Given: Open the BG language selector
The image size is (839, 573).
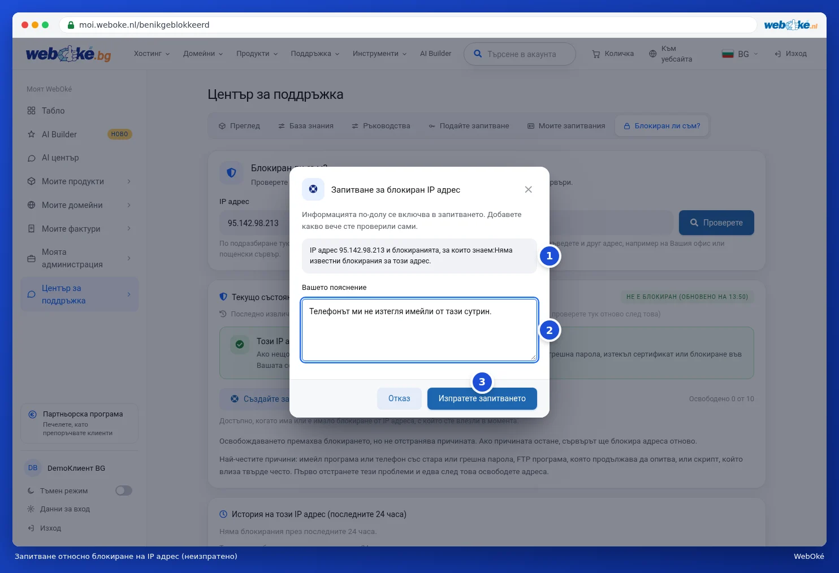Looking at the screenshot, I should point(740,54).
